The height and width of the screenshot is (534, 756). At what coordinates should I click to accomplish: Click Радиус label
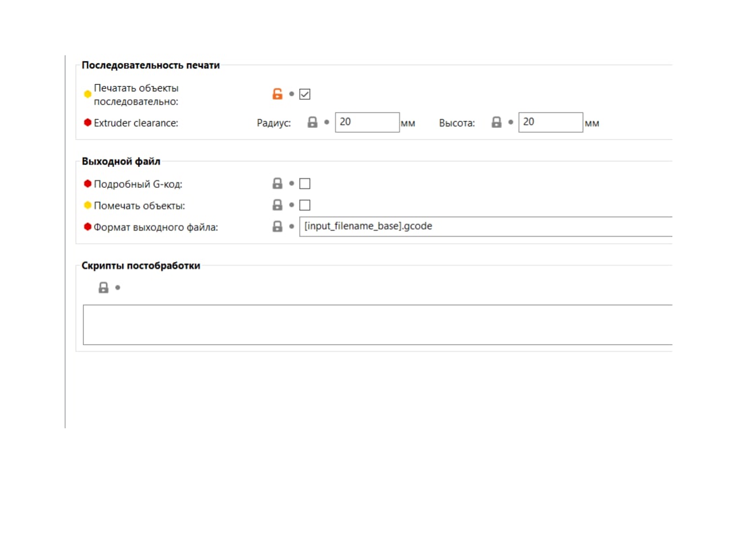coord(274,123)
